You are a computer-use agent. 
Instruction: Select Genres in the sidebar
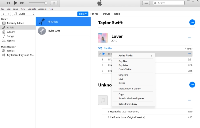coord(18,41)
